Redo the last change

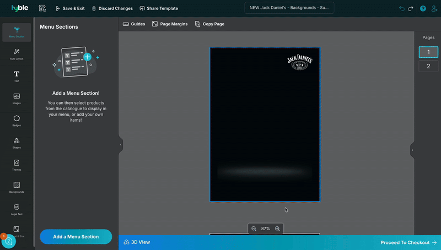(411, 8)
